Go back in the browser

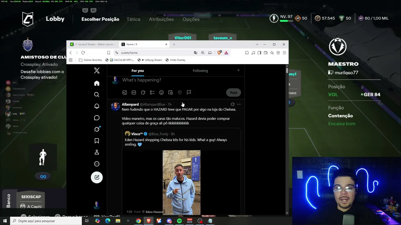click(x=71, y=53)
